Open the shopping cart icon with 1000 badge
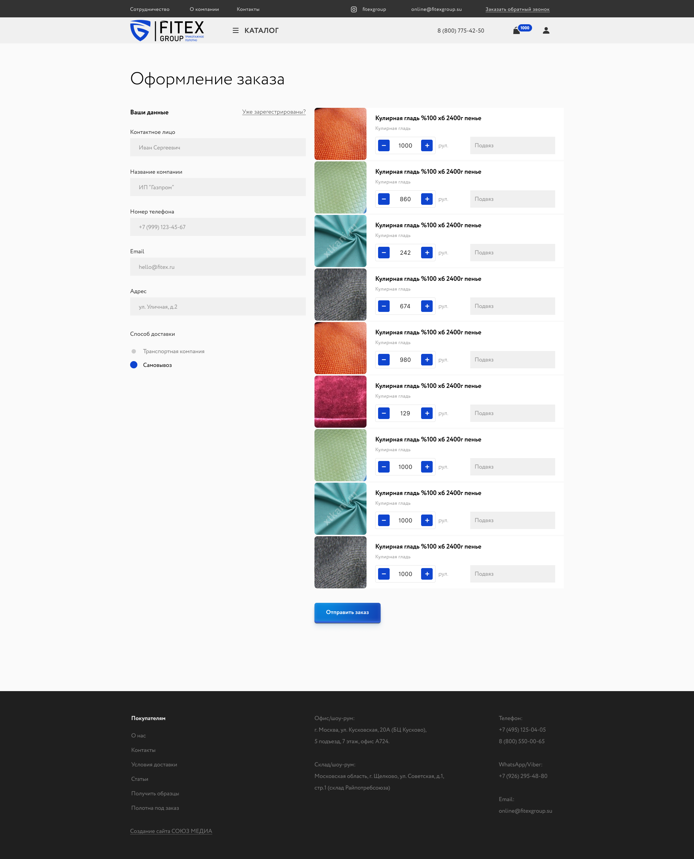Image resolution: width=694 pixels, height=859 pixels. 517,31
